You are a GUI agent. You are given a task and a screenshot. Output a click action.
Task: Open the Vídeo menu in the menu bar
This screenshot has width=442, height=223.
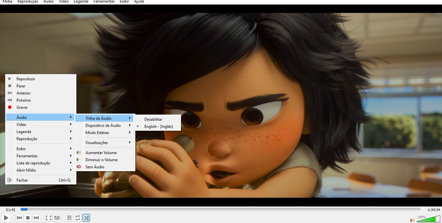(64, 2)
